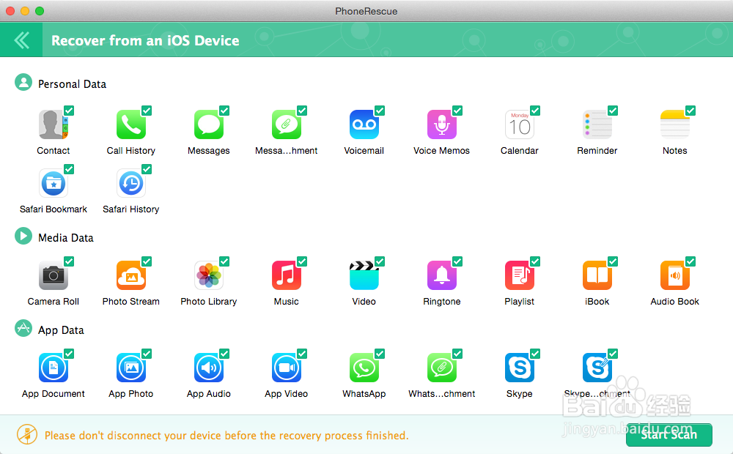This screenshot has height=454, width=733.
Task: Click the Start Scan button
Action: pos(668,435)
